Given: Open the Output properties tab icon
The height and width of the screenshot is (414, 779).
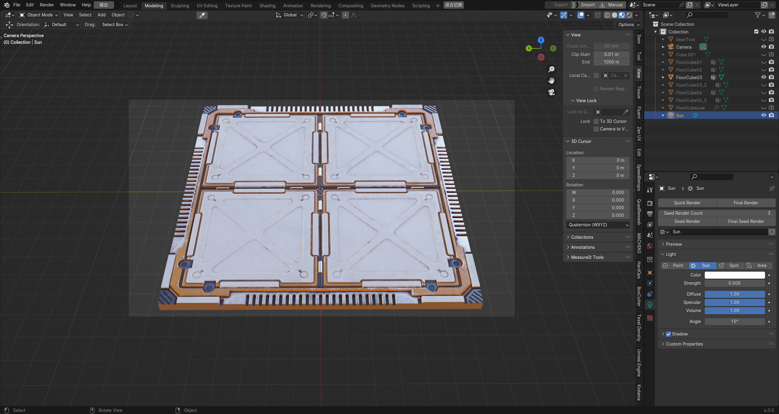Looking at the screenshot, I should click(650, 214).
